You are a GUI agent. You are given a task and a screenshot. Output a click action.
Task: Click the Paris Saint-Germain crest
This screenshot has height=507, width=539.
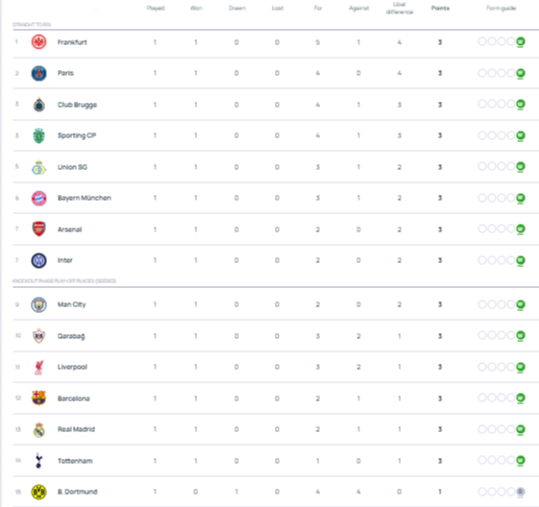[38, 73]
